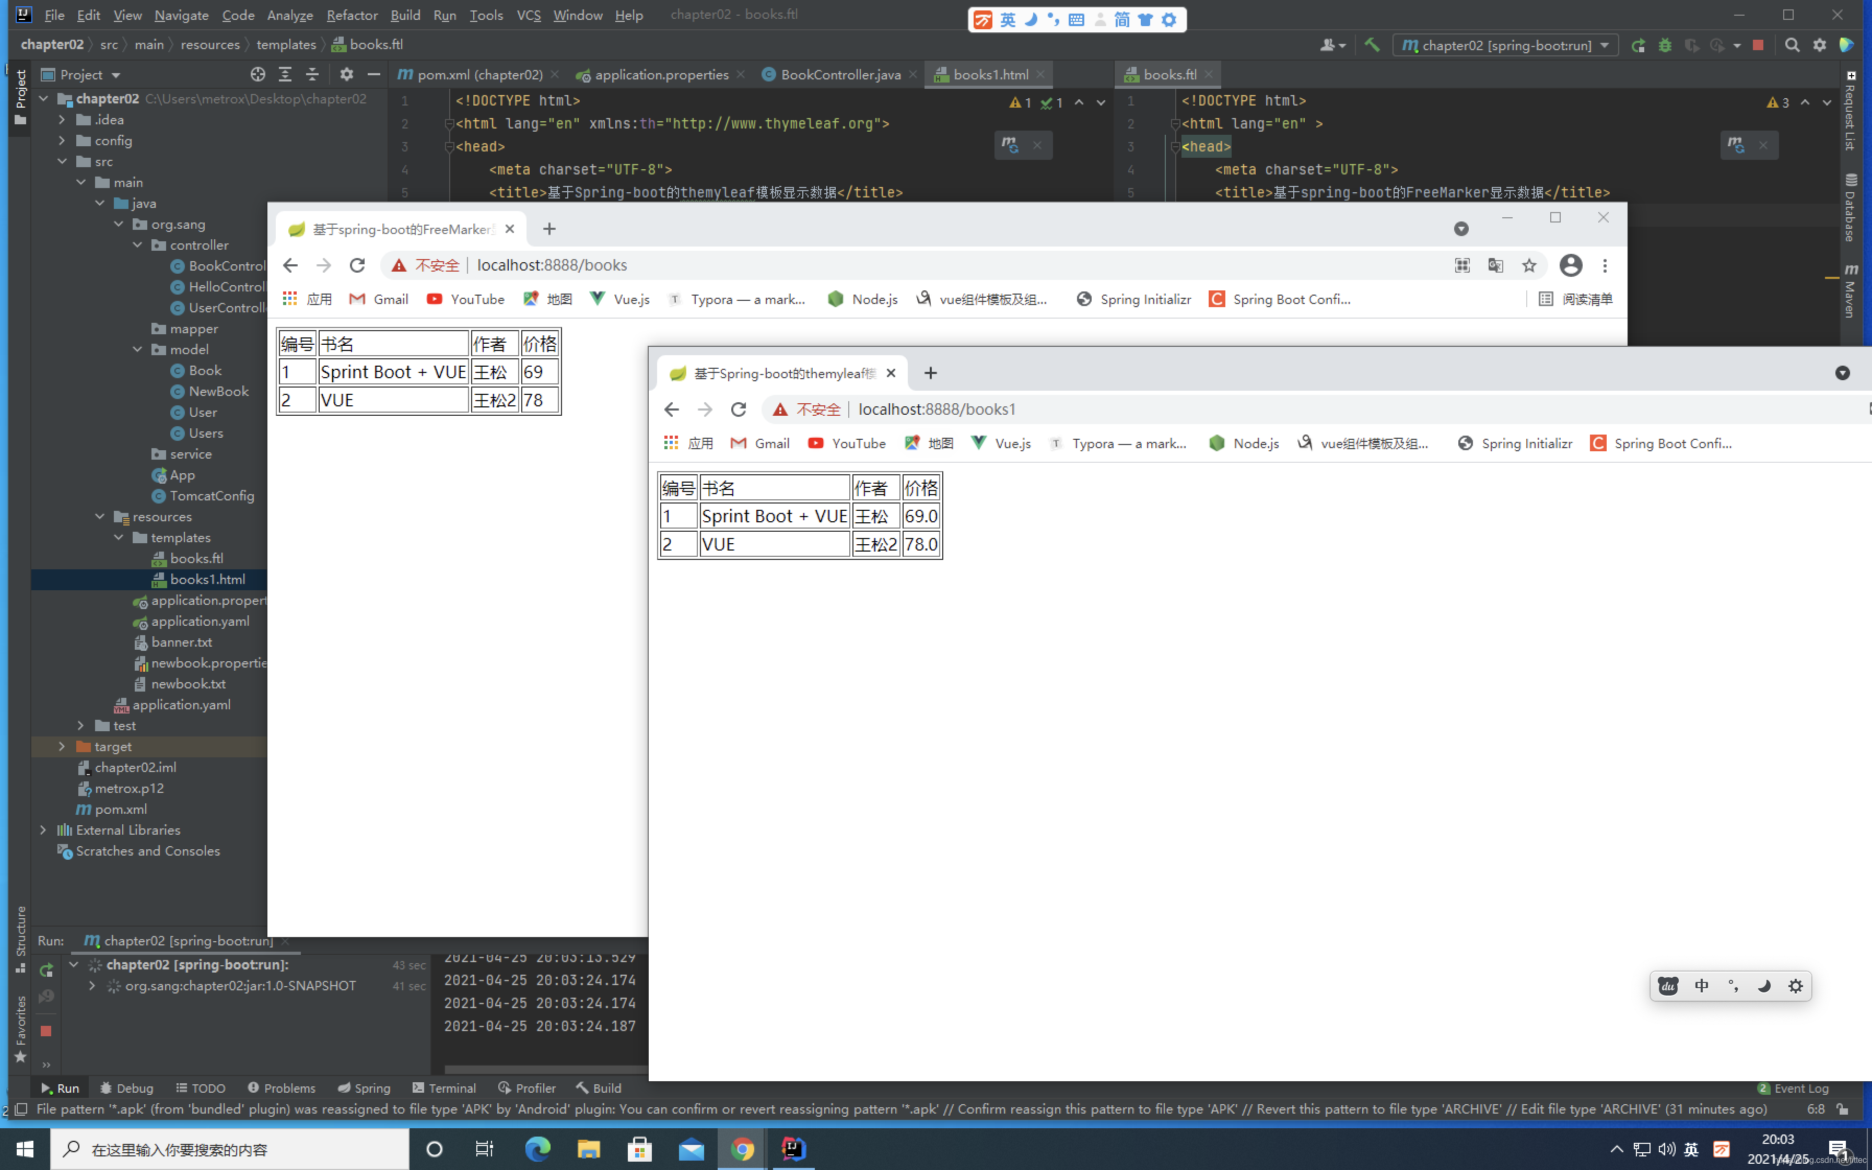Click the Build project hammer icon
This screenshot has width=1872, height=1170.
click(1372, 45)
